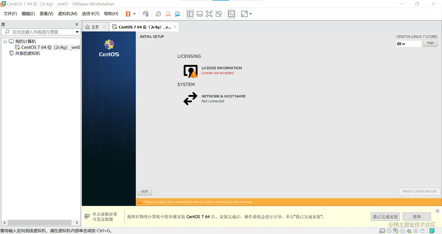Screen dimensions: 442x234
Task: Click the warning triangle in orange bar
Action: coord(139,202)
